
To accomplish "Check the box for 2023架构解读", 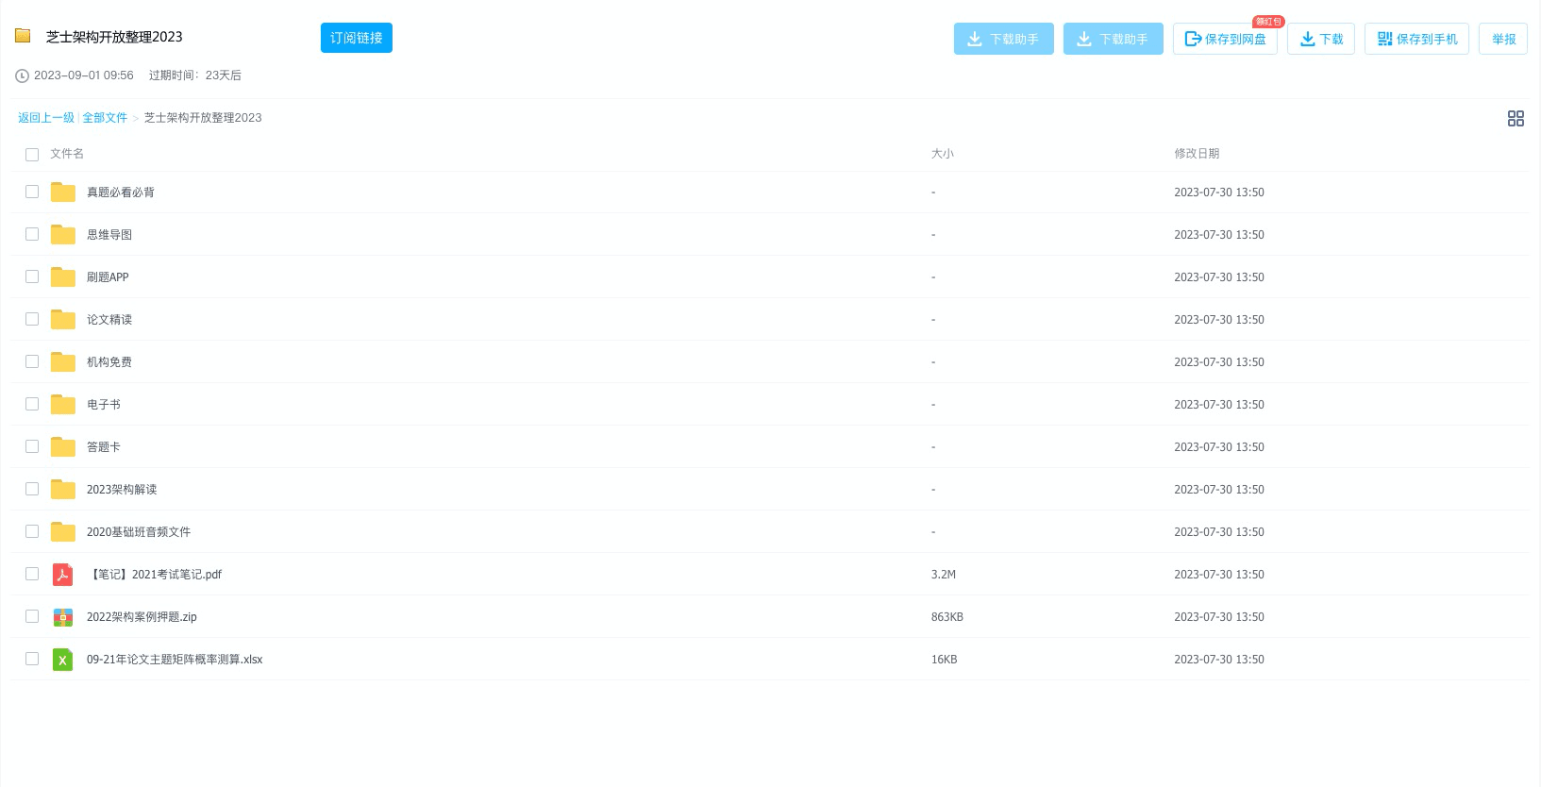I will point(32,489).
